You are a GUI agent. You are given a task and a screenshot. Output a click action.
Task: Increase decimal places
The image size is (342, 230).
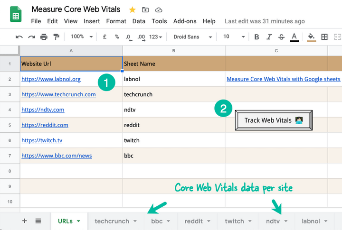(x=141, y=37)
